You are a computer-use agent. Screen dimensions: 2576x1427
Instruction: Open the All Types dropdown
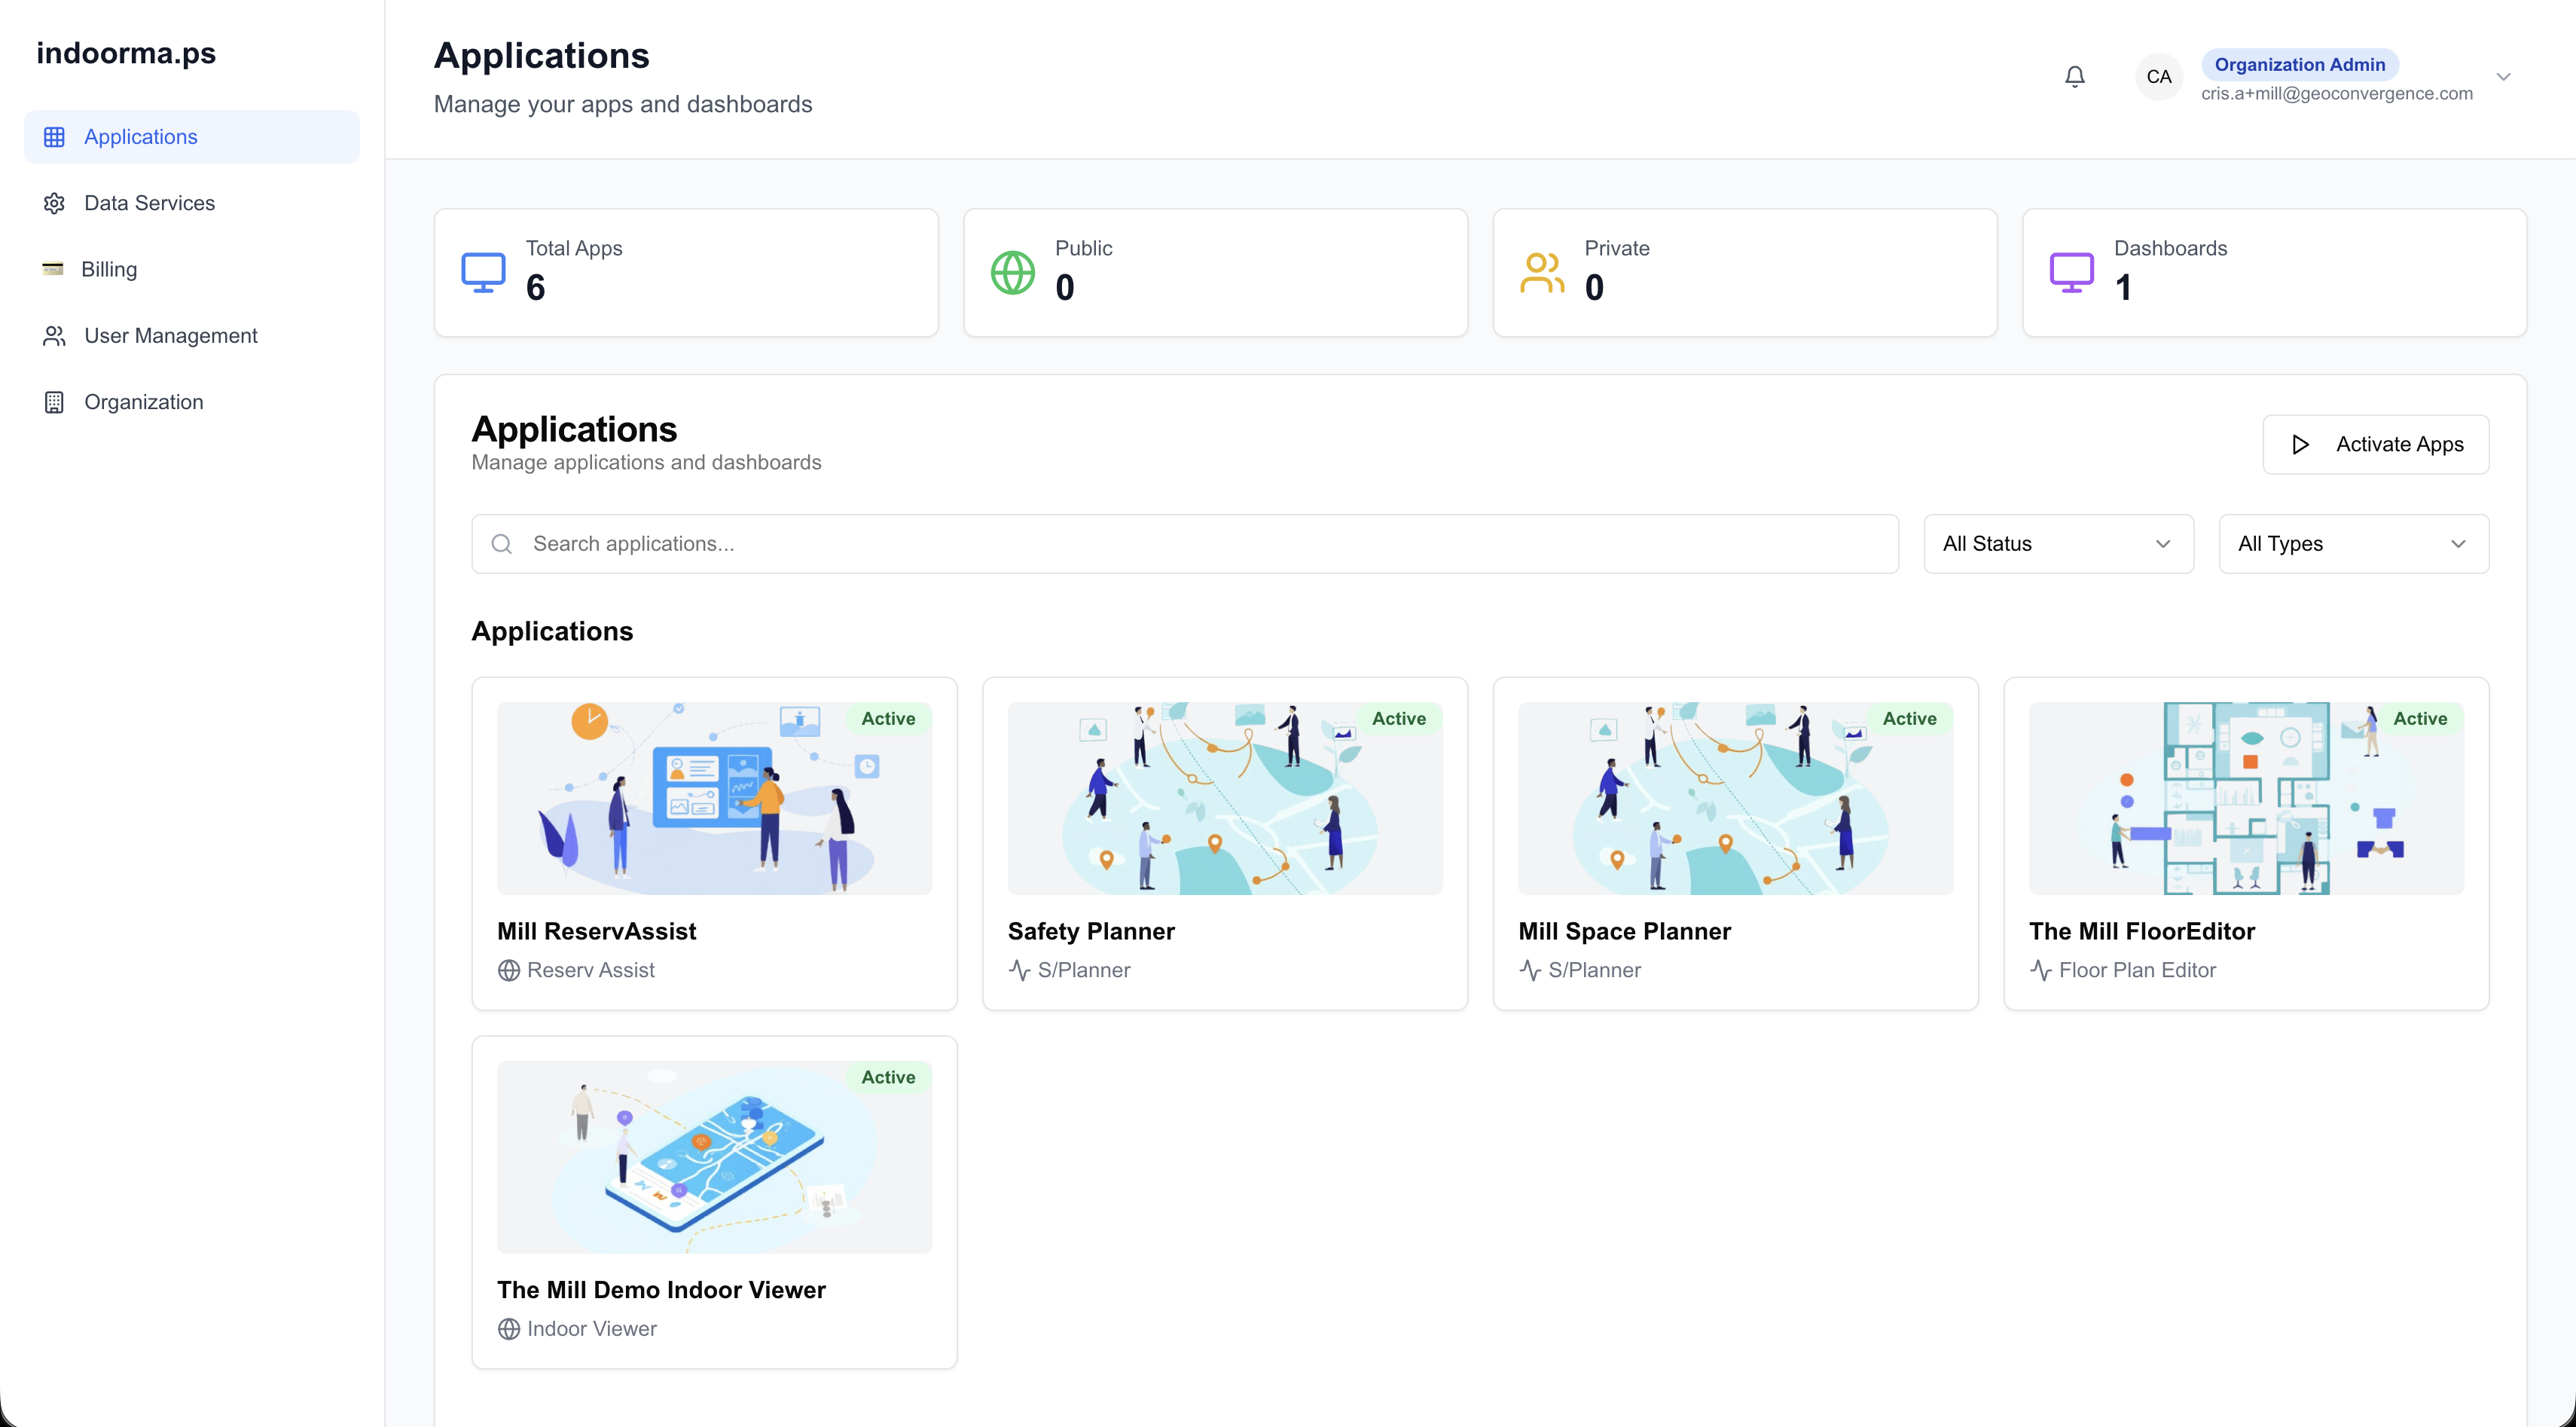[2353, 544]
